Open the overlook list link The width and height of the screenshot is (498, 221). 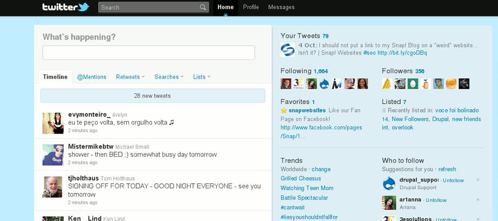tap(402, 127)
